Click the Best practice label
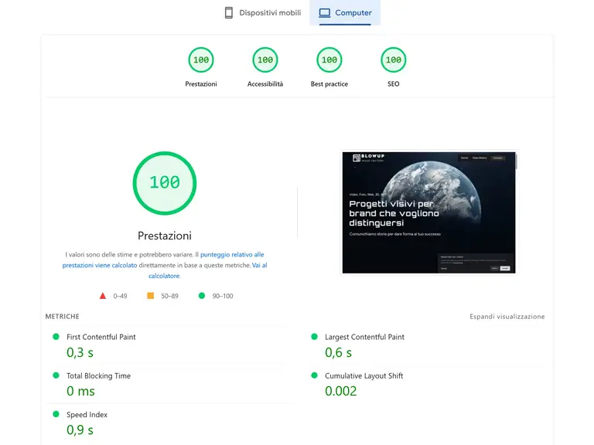This screenshot has width=594, height=445. (x=329, y=84)
